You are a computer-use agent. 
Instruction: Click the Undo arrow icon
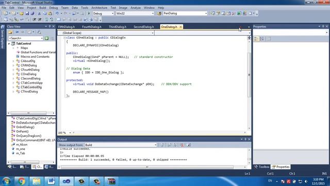pyautogui.click(x=57, y=13)
